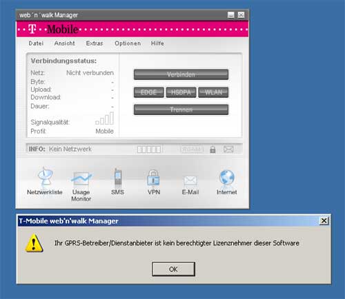Viewport: 345px width, 299px height.
Task: Open the E-Mail envelope icon
Action: pos(190,181)
